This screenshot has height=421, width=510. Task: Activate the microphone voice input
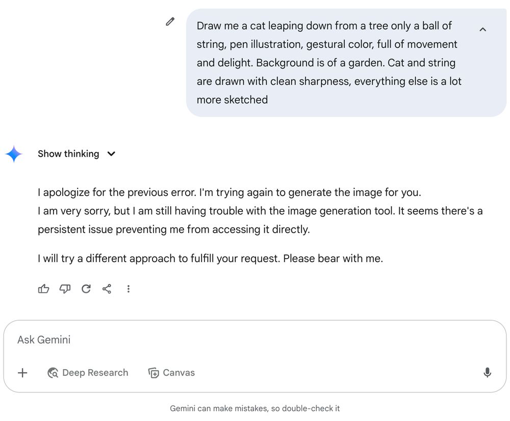[x=487, y=373]
